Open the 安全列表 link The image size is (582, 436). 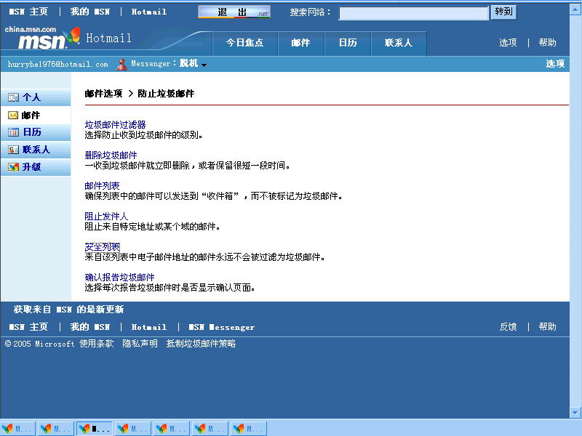coord(102,246)
